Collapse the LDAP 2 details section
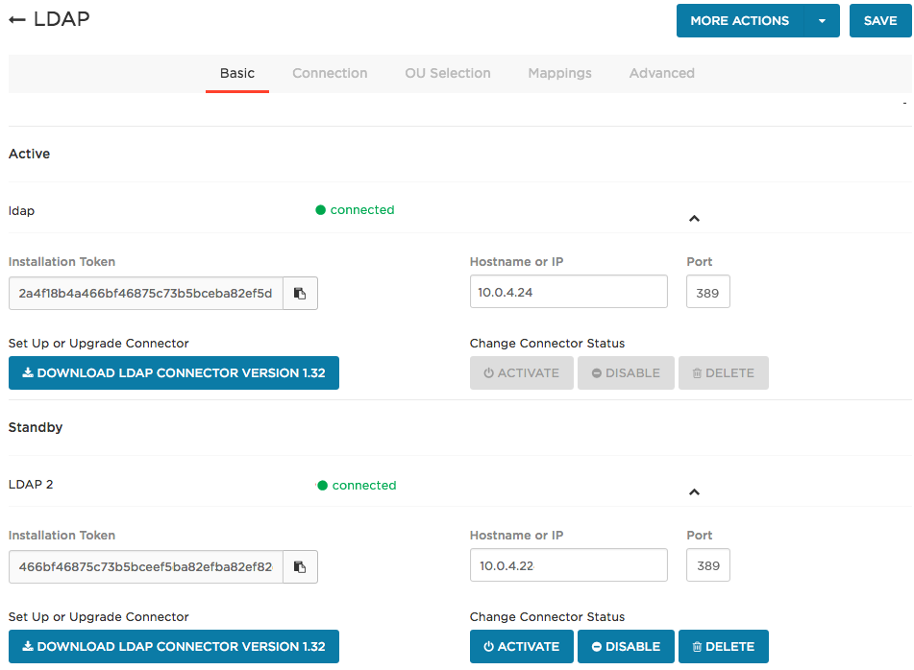 694,491
